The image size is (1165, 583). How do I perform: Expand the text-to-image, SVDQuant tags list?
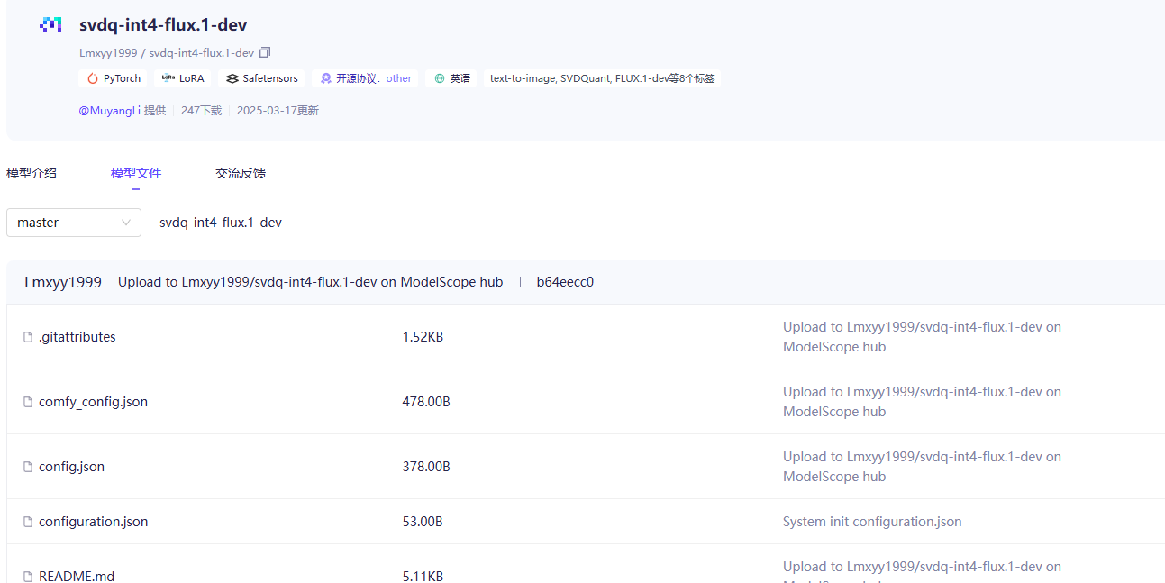(602, 78)
